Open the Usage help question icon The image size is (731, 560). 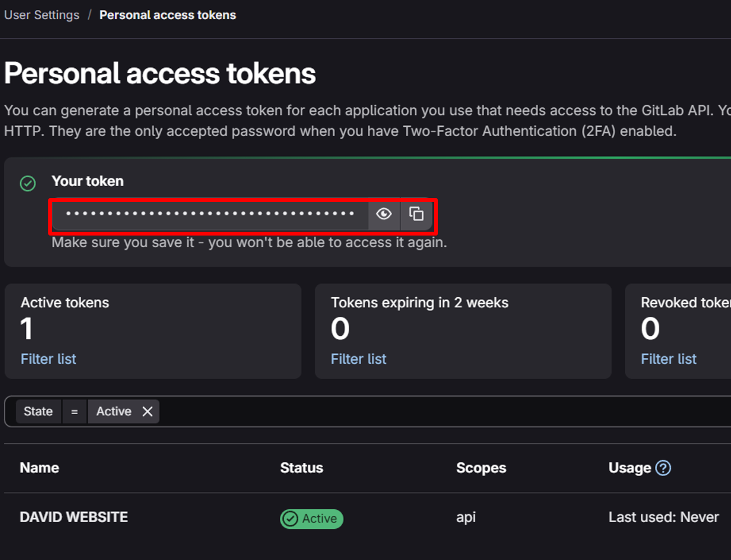pos(663,468)
